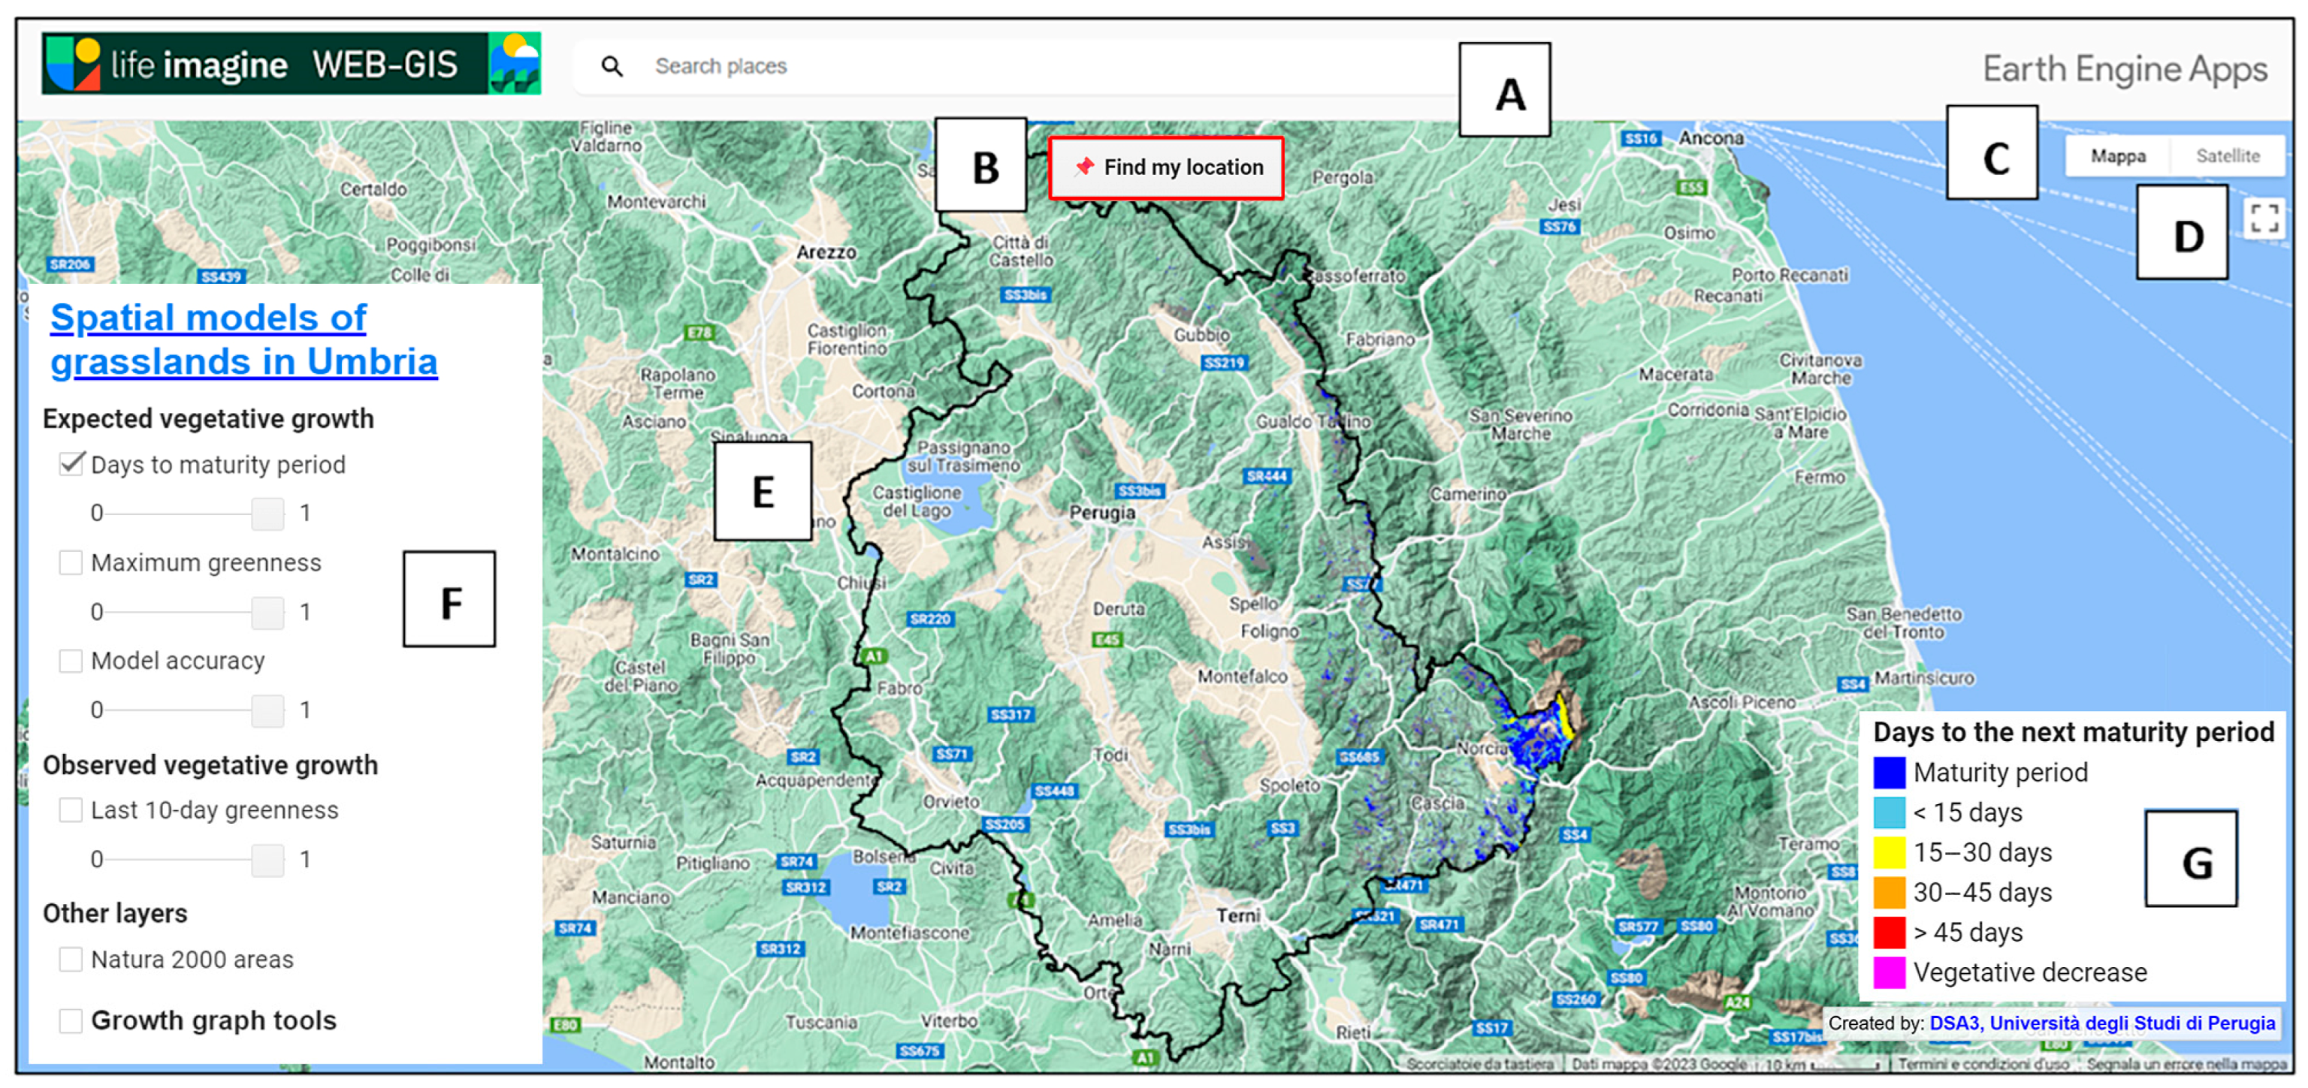Expand the Growth graph tools section
Image resolution: width=2308 pixels, height=1088 pixels.
click(71, 1020)
